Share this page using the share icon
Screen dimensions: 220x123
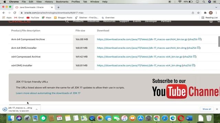click(x=193, y=13)
